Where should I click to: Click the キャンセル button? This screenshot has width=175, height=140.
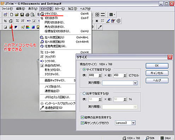pos(157,73)
